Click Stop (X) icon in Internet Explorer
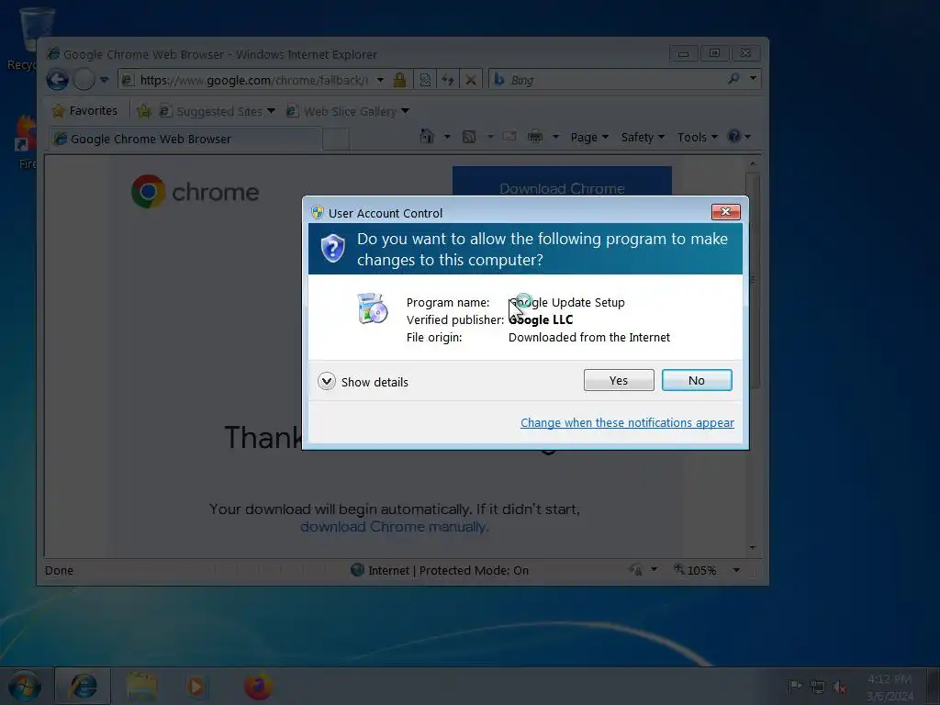Viewport: 940px width, 705px height. [471, 79]
